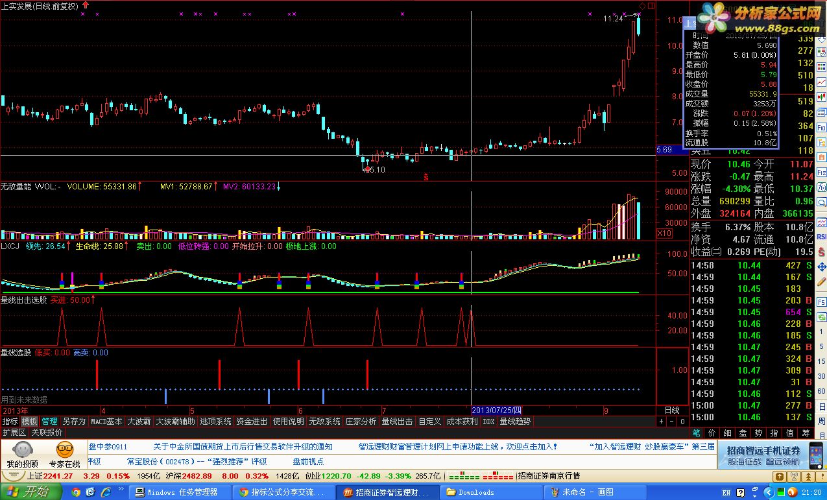
Task: Open the 关于中金所国债期货 notice link
Action: point(243,447)
